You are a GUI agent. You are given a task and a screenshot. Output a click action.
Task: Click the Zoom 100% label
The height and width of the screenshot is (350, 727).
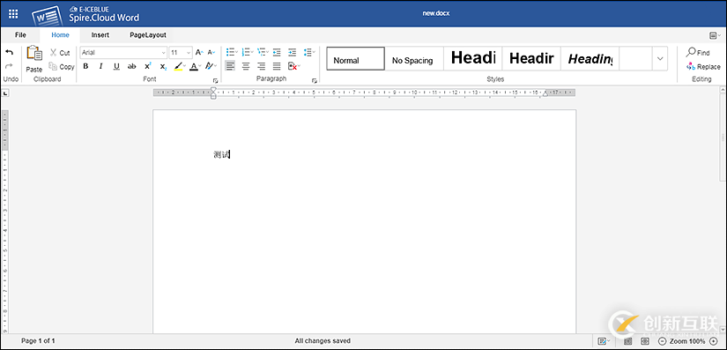(x=687, y=341)
